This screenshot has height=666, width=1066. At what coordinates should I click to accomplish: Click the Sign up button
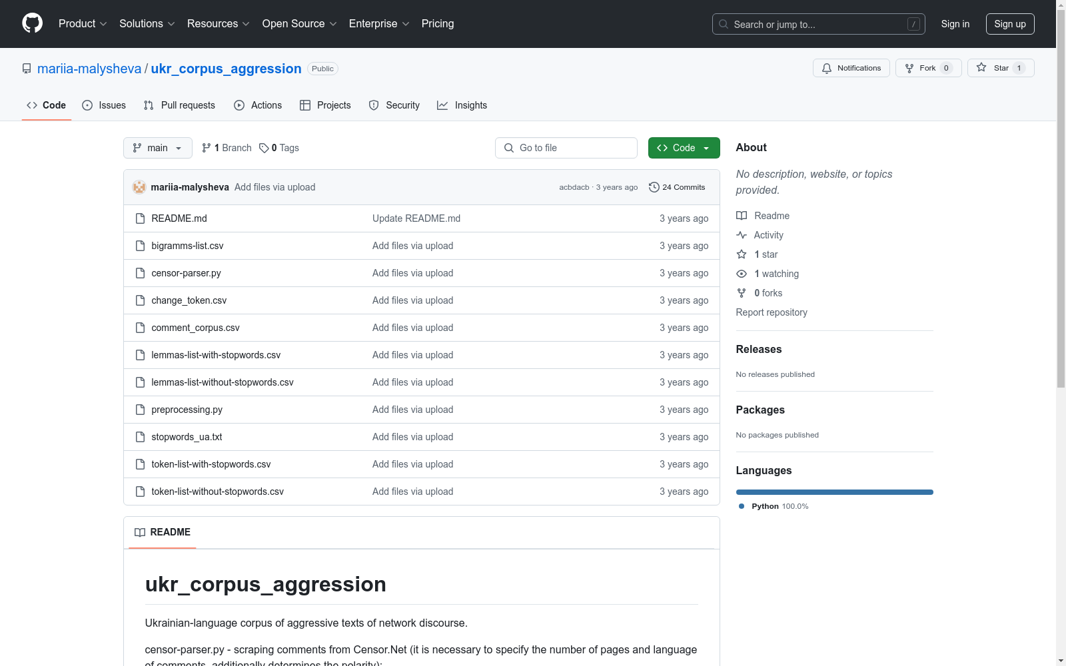pos(1010,24)
